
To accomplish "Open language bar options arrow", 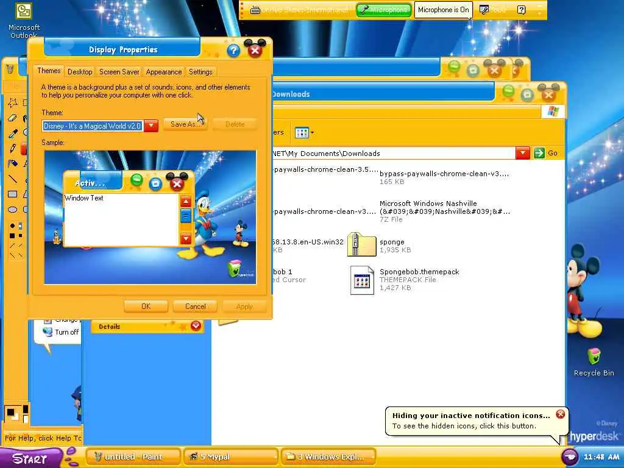I will pos(540,13).
